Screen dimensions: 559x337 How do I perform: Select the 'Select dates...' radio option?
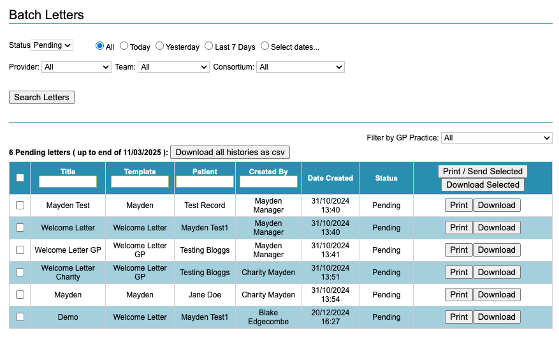click(x=265, y=46)
